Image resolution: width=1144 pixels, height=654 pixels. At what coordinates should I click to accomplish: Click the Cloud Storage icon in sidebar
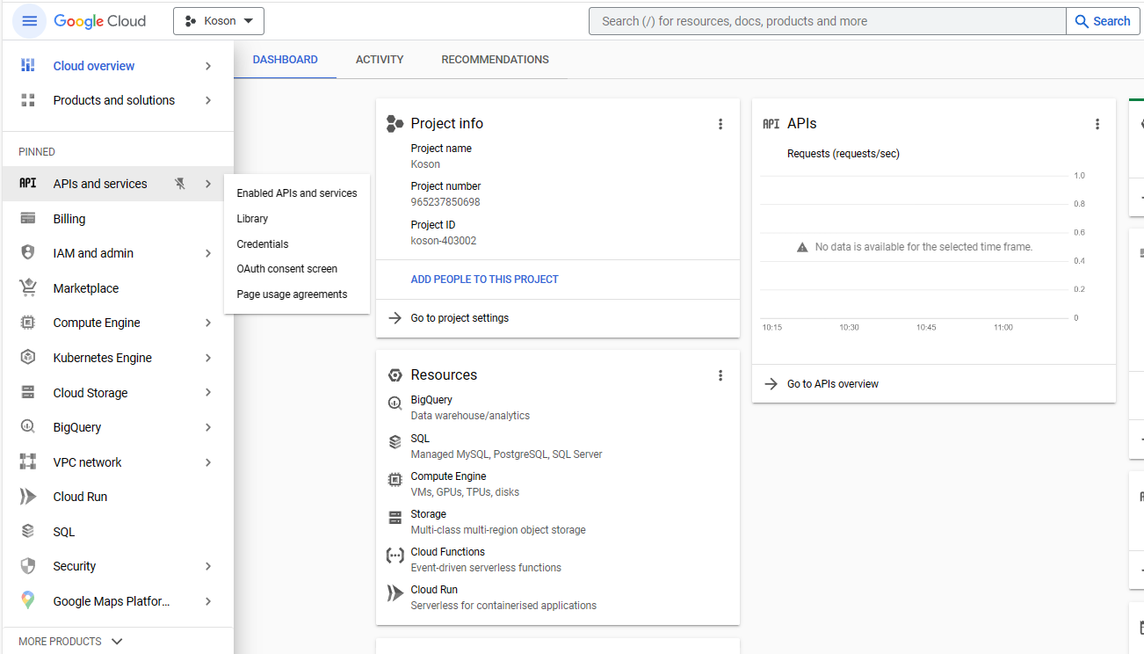(28, 392)
